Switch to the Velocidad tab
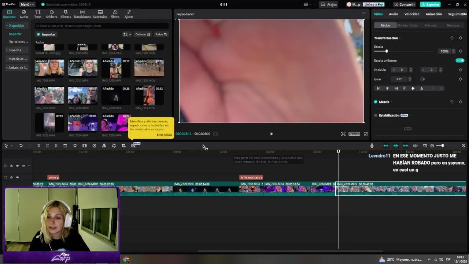 coord(412,14)
